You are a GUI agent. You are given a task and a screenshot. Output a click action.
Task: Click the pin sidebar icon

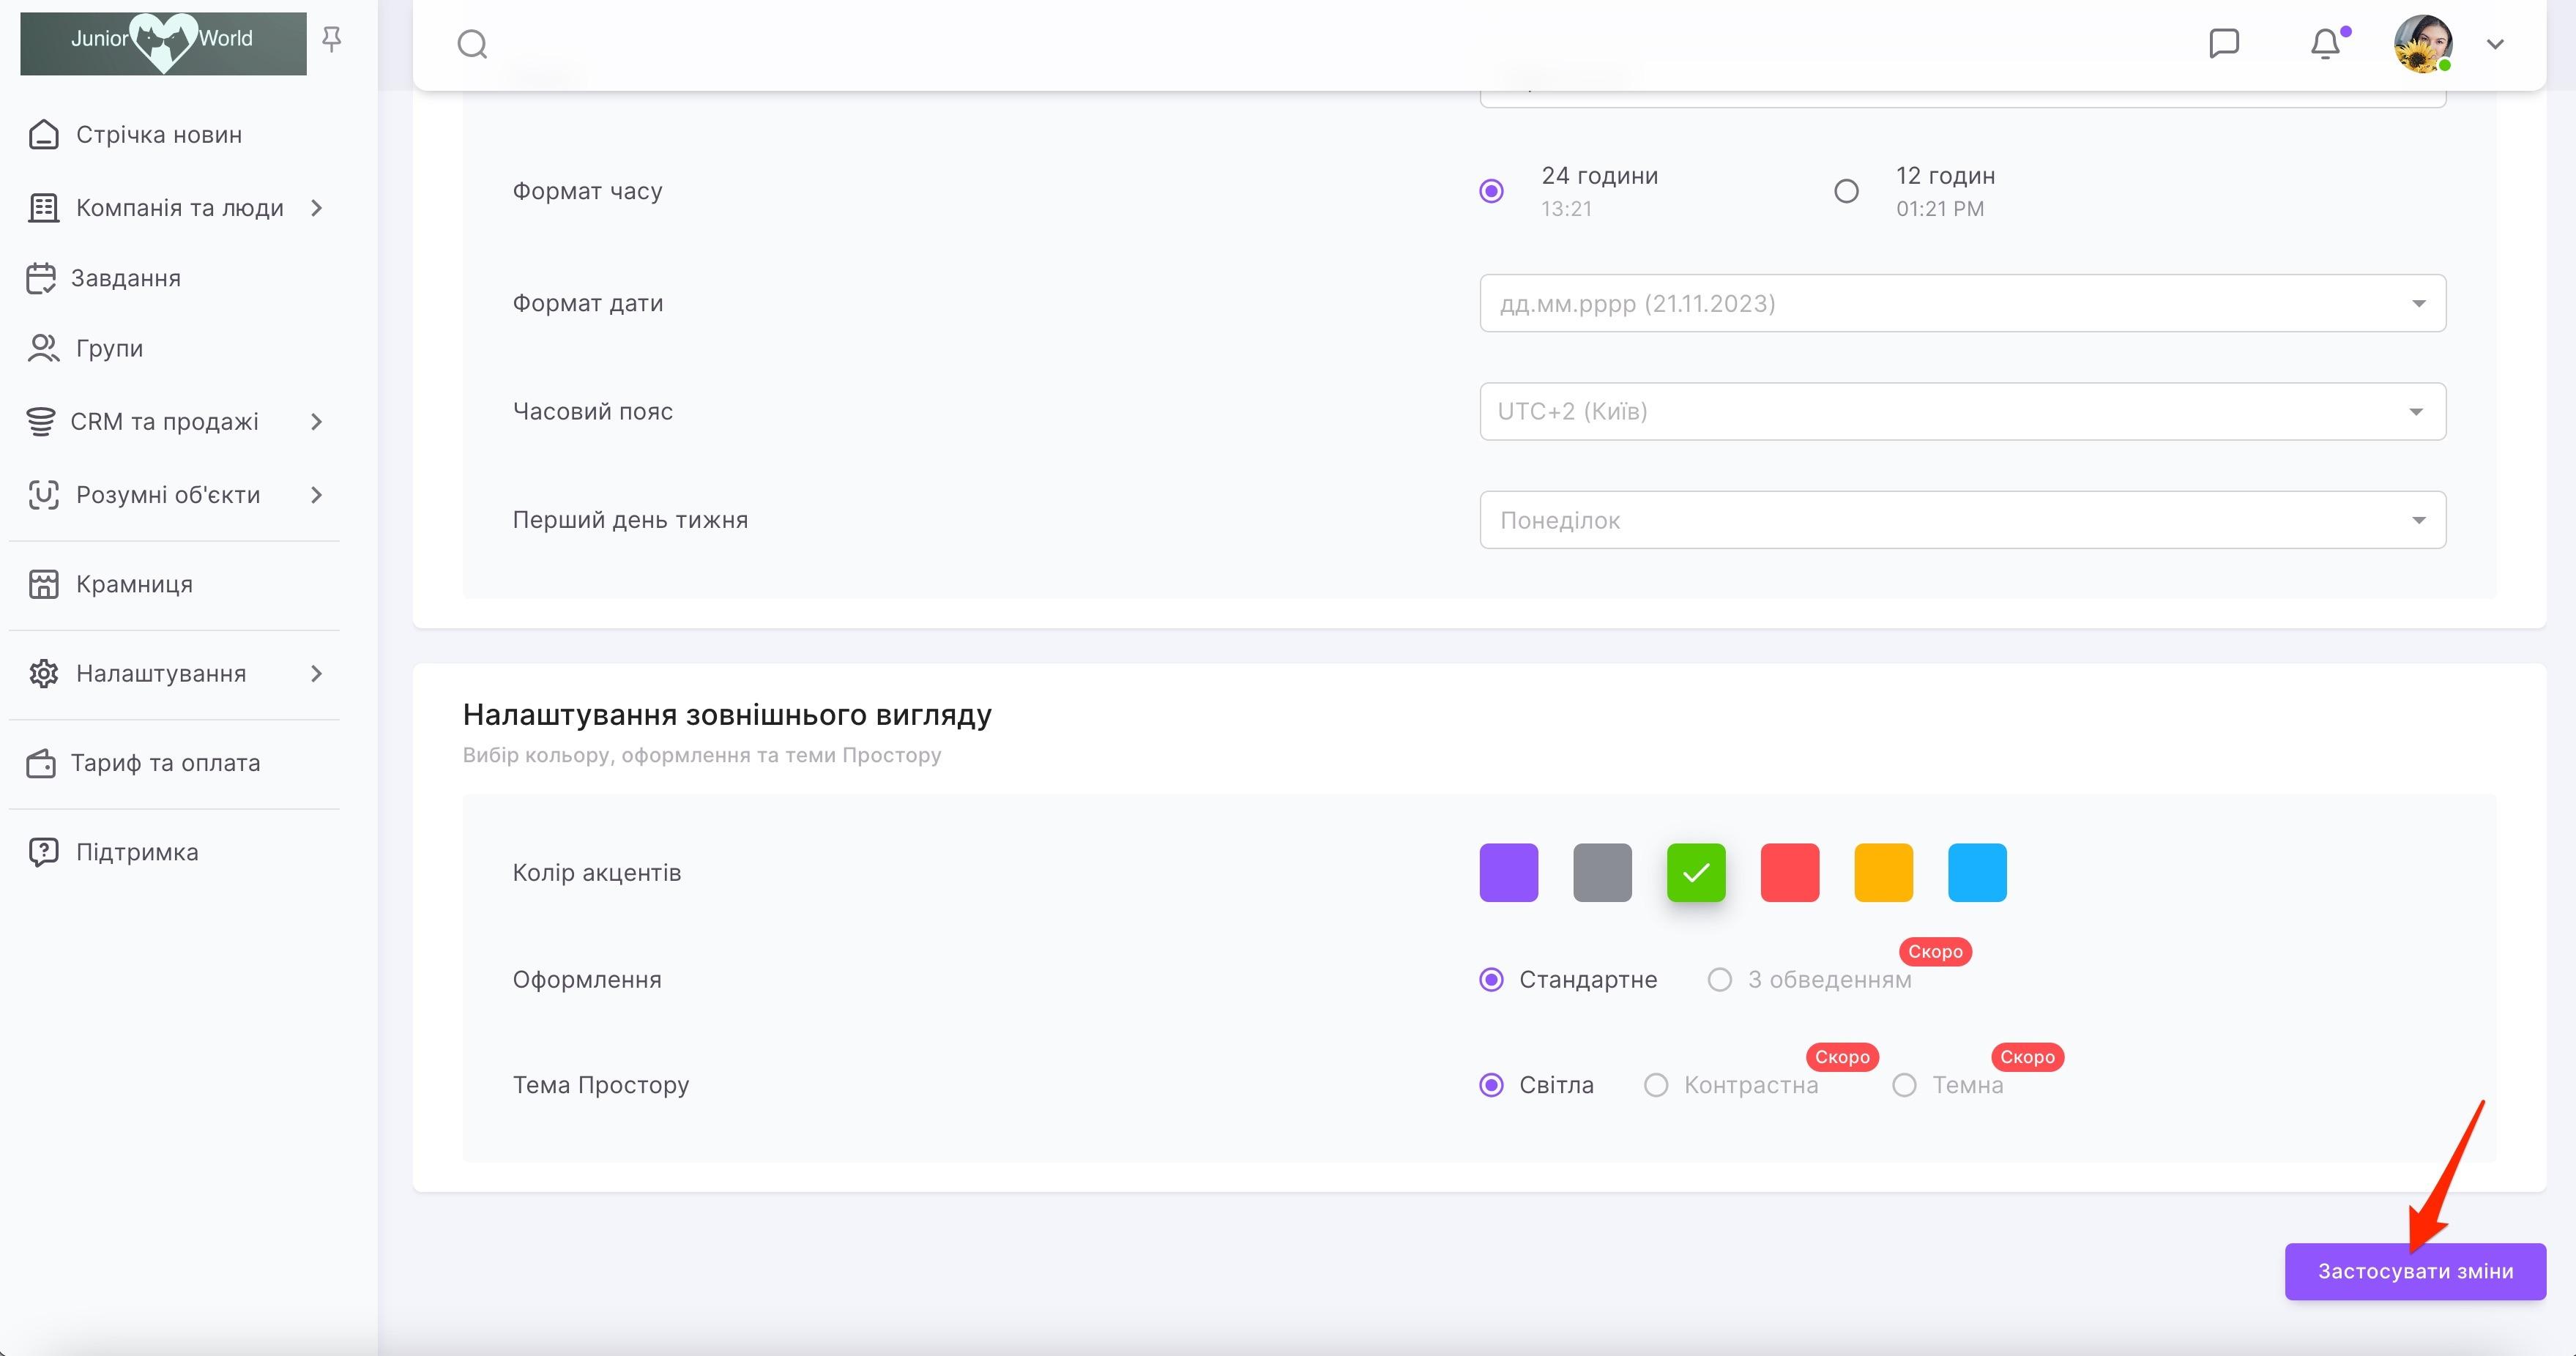[x=332, y=39]
